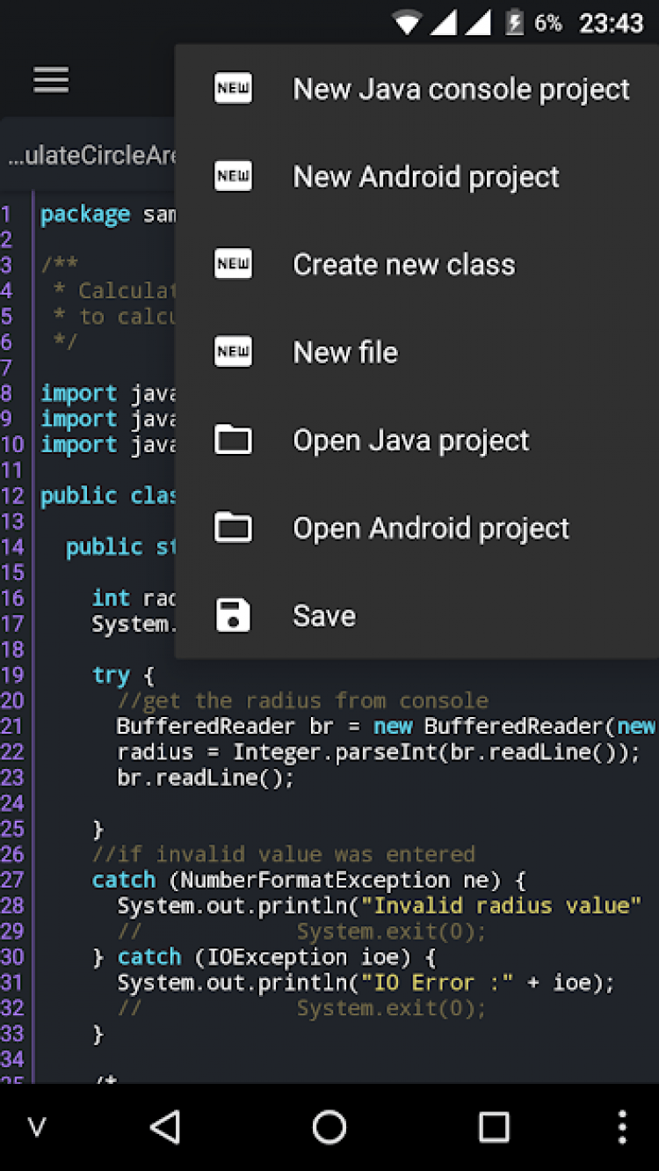Choose Open Java project from menu

[417, 440]
